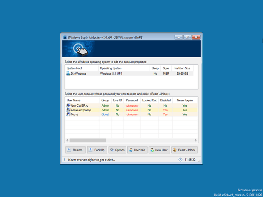263x197 pixels.
Task: Click the horizontal scrollbar right arrow
Action: (x=196, y=140)
